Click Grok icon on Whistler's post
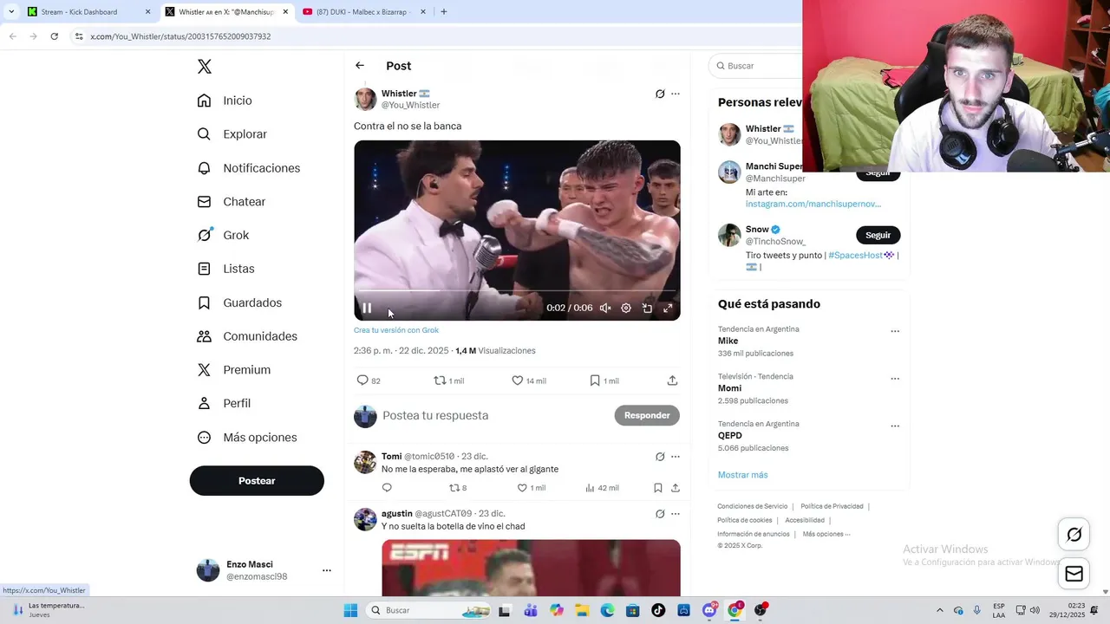 click(x=660, y=94)
